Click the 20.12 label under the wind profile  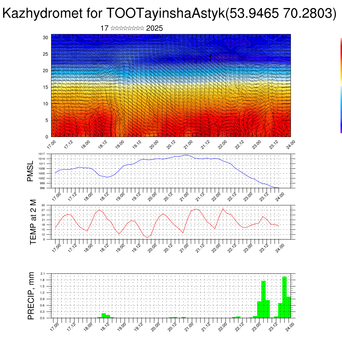tap(171, 145)
